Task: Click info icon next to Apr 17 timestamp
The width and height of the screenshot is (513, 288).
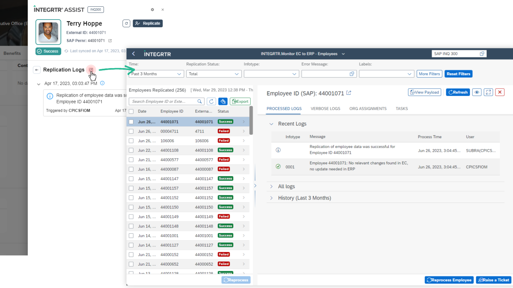Action: click(102, 83)
